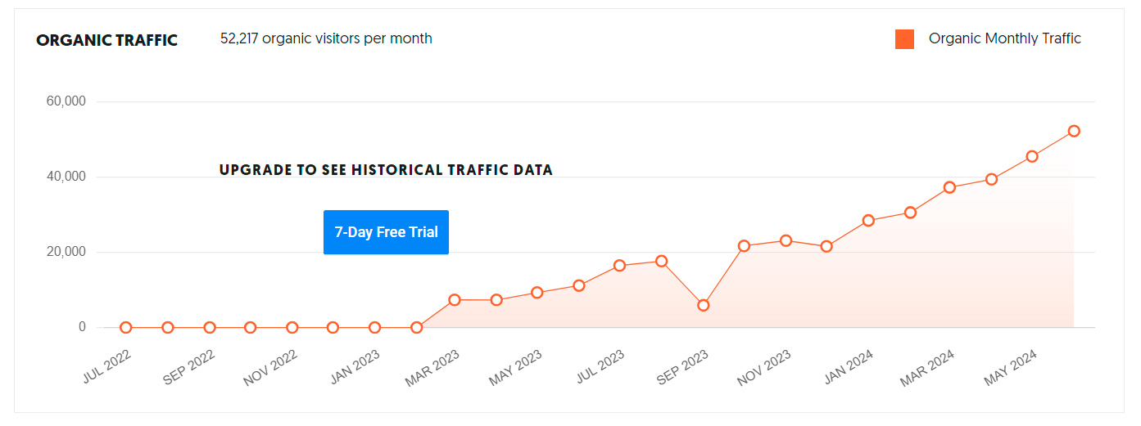Select the May 2023 data point marker

click(537, 293)
